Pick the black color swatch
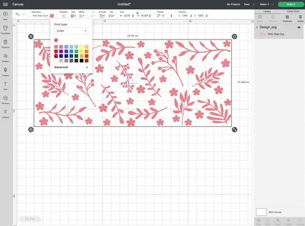Image resolution: width=305 pixels, height=226 pixels. coord(81,60)
